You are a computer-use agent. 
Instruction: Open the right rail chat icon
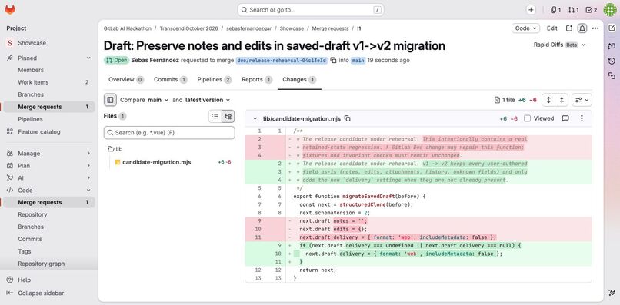coord(612,46)
